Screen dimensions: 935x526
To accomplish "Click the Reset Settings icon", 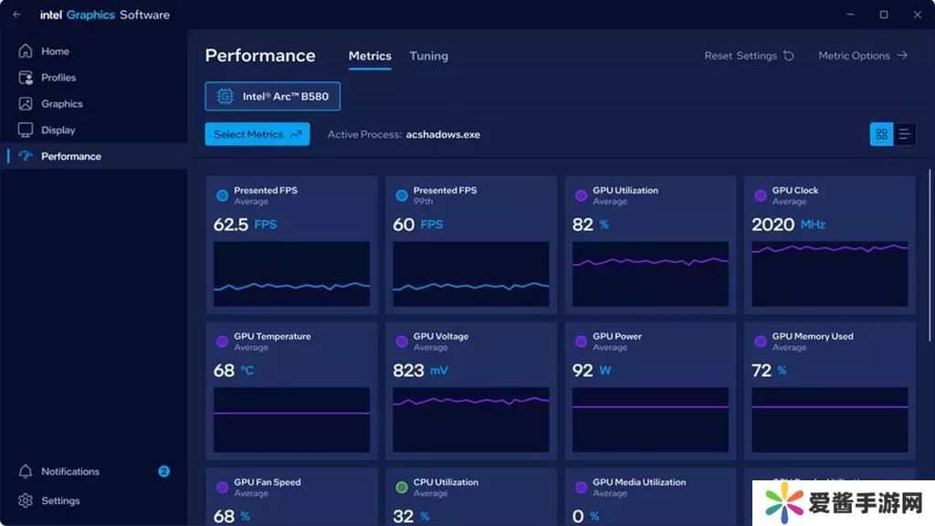I will tap(789, 56).
